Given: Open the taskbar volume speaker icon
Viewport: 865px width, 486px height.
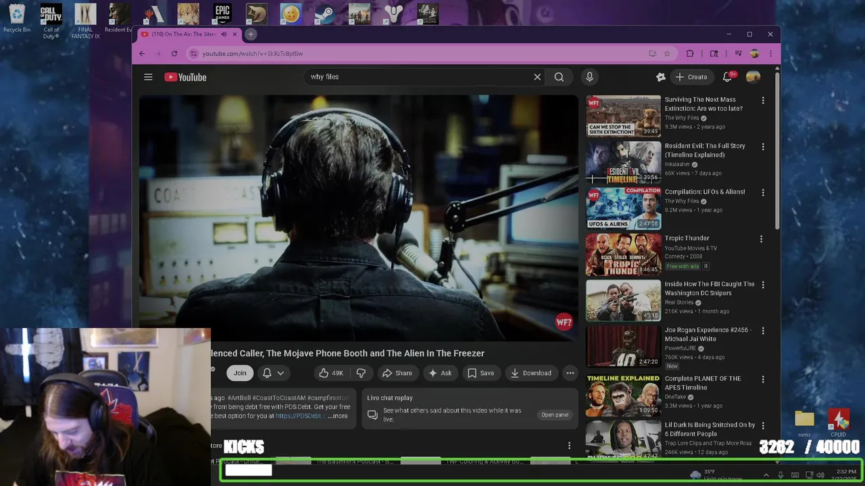Looking at the screenshot, I should click(x=820, y=475).
